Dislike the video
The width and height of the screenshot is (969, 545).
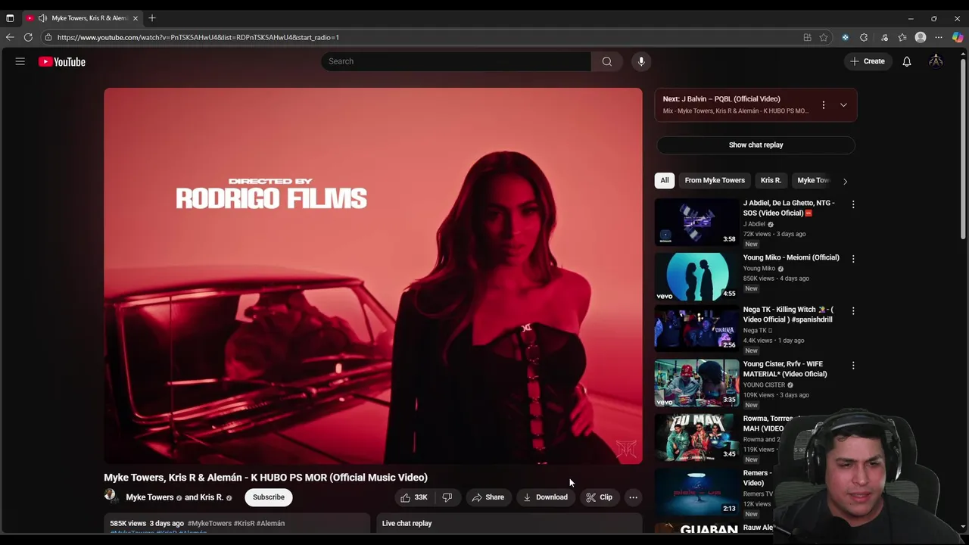[447, 497]
